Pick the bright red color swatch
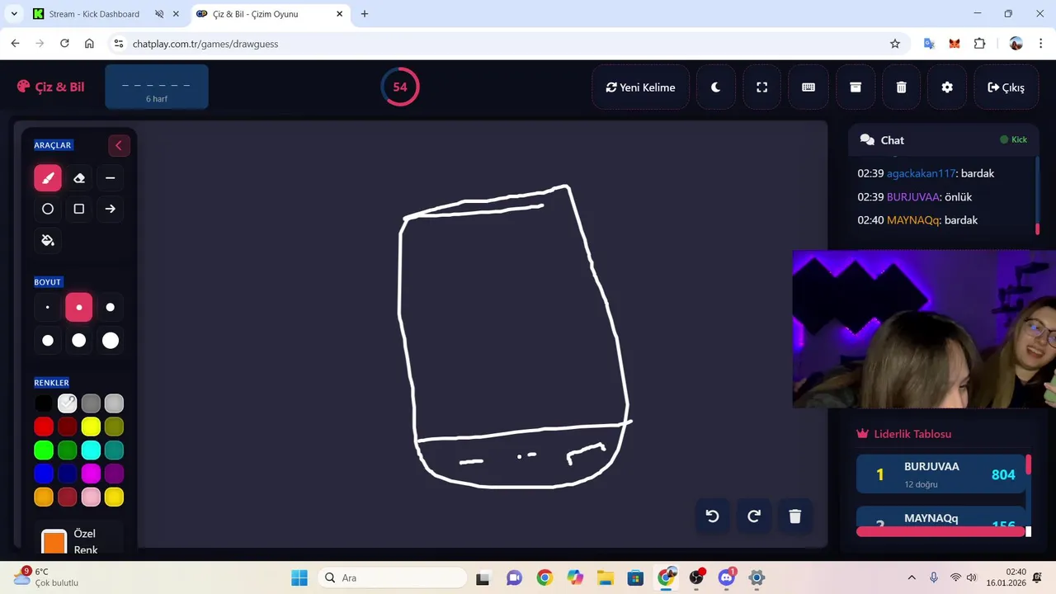 point(44,427)
